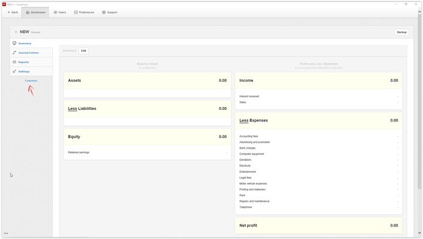Click the Rent expense account

(242, 195)
